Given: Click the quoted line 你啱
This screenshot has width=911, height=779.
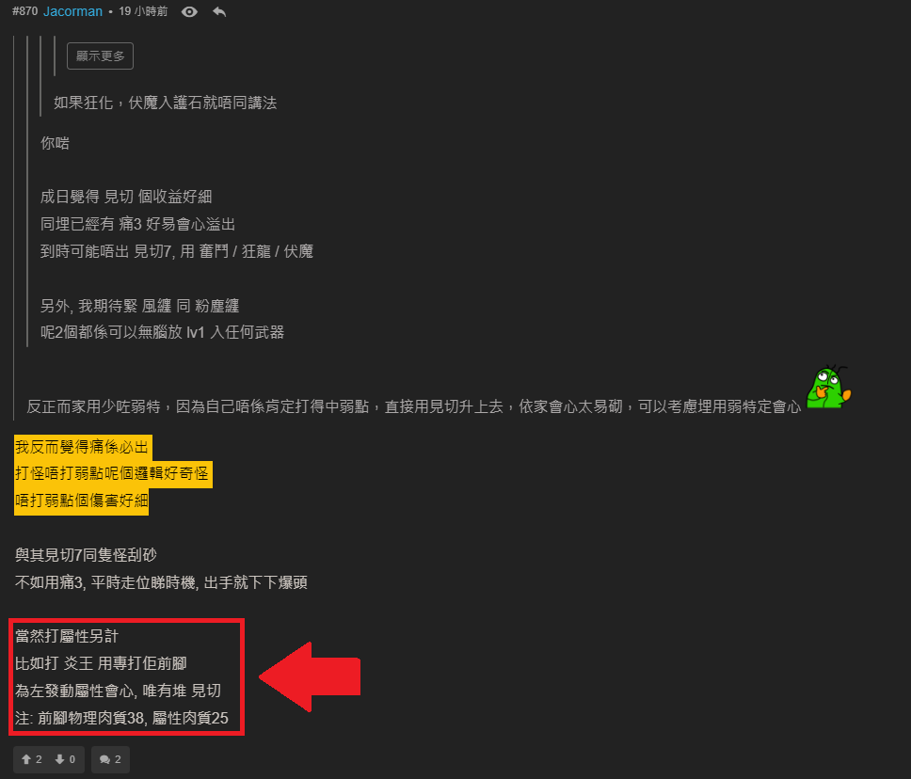Looking at the screenshot, I should (x=56, y=143).
